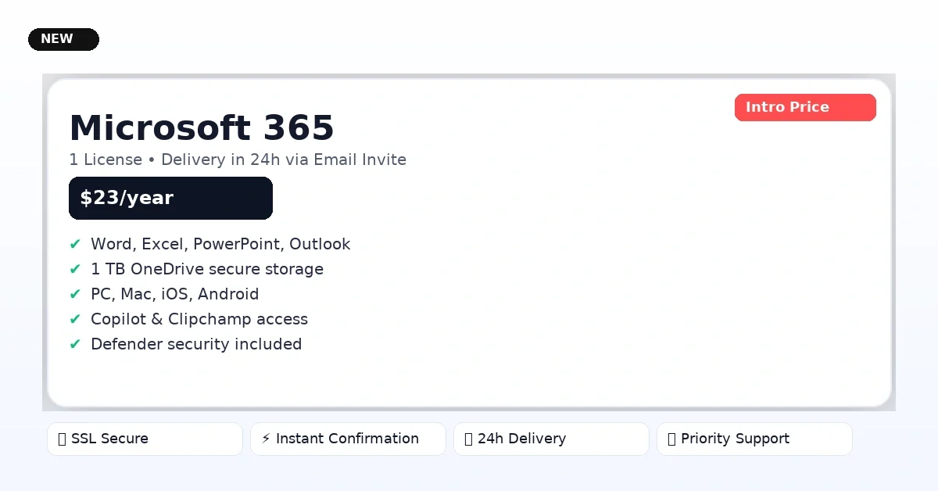Click the Copilot & Clipchamp access text
The width and height of the screenshot is (938, 491).
pyautogui.click(x=199, y=320)
